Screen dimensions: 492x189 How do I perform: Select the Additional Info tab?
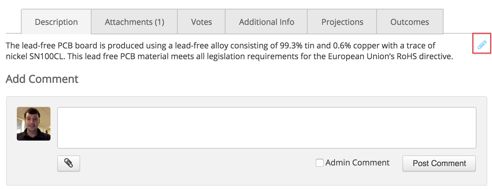[x=267, y=22]
